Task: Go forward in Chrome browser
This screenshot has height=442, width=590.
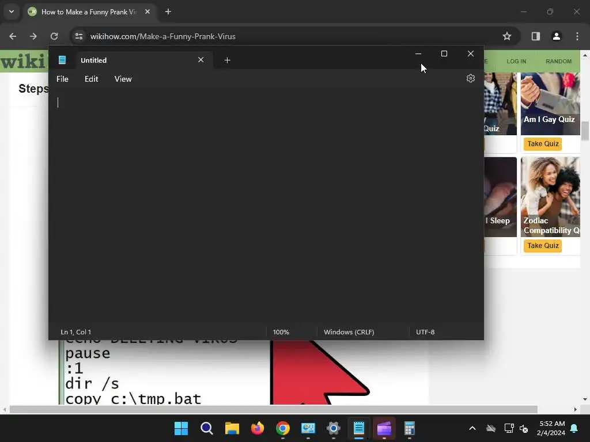Action: click(x=33, y=36)
